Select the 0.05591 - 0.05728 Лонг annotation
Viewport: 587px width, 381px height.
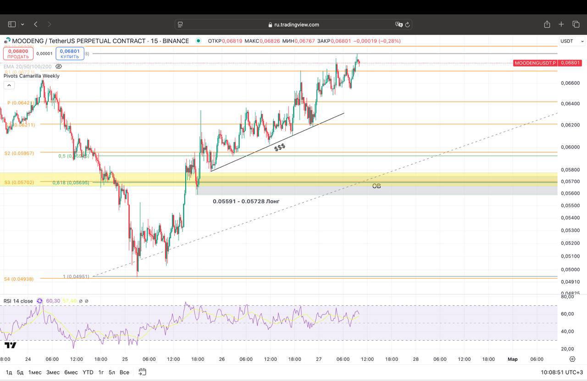click(246, 201)
